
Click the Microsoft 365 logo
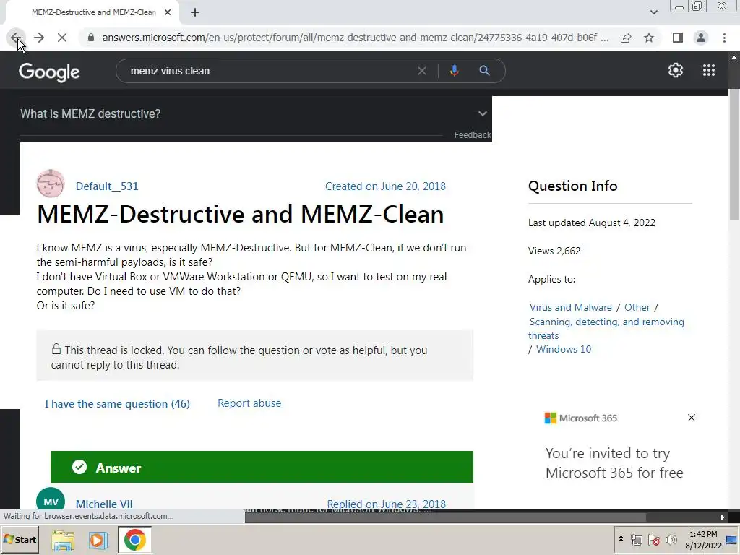[x=581, y=418]
